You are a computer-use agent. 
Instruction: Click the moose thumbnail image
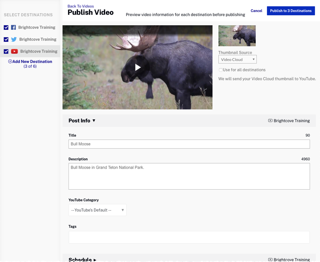[237, 36]
